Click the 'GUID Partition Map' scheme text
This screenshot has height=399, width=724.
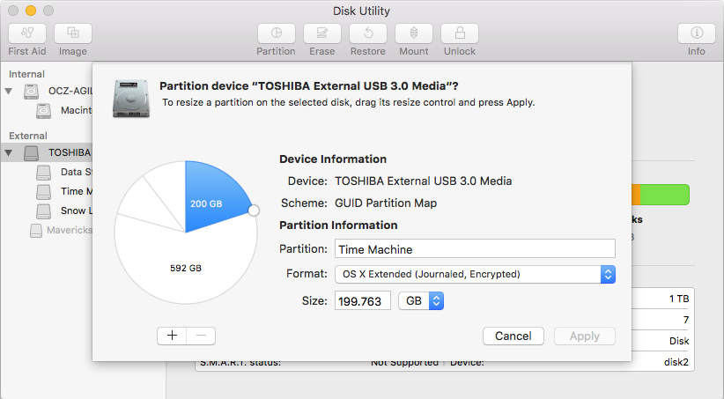(x=386, y=203)
